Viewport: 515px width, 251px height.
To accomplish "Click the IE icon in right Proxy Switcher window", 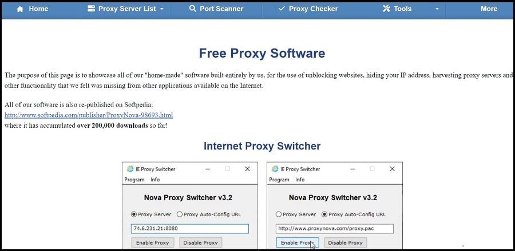I will [275, 169].
